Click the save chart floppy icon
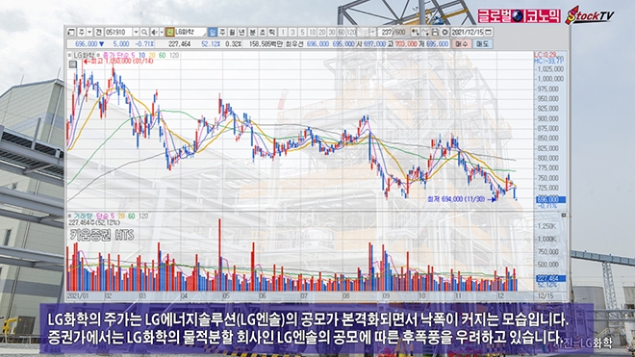This screenshot has width=635, height=357. pyautogui.click(x=435, y=32)
